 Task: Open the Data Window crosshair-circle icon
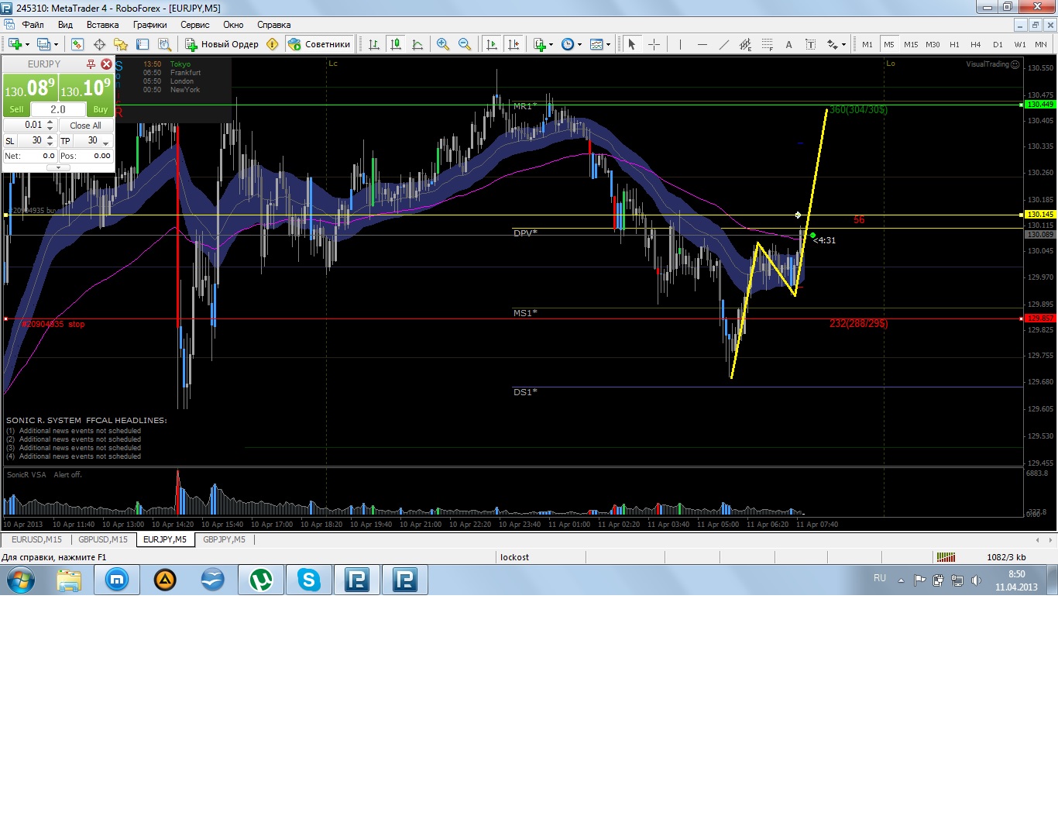coord(99,44)
